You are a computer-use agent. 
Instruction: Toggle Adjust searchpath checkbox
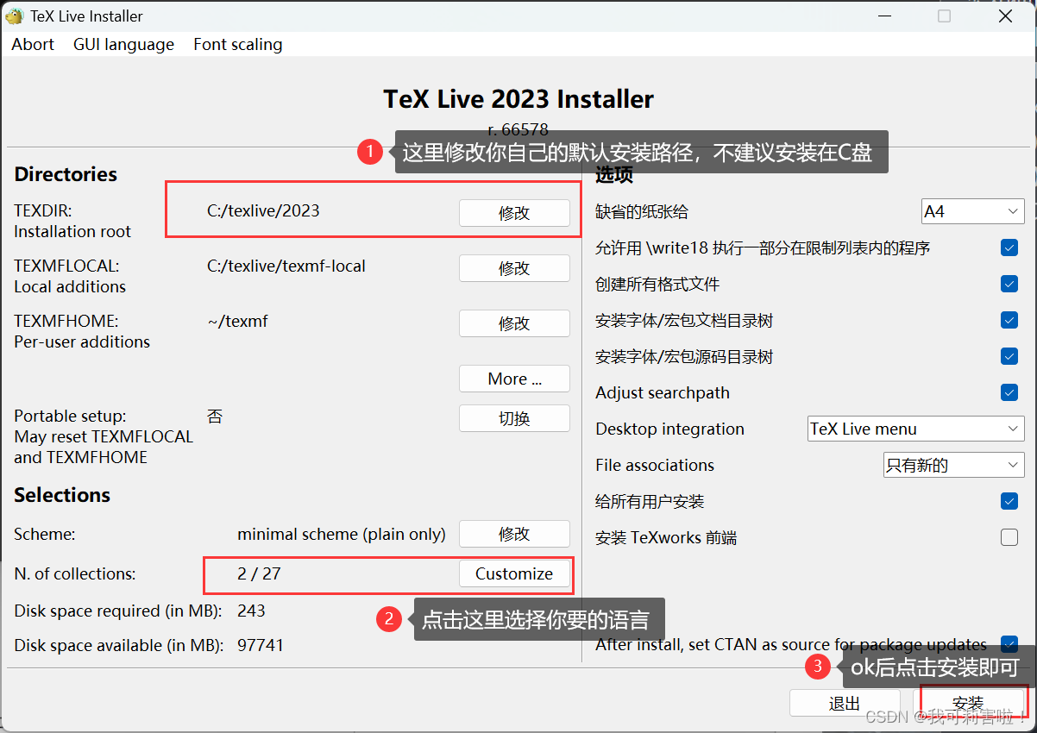[1009, 393]
